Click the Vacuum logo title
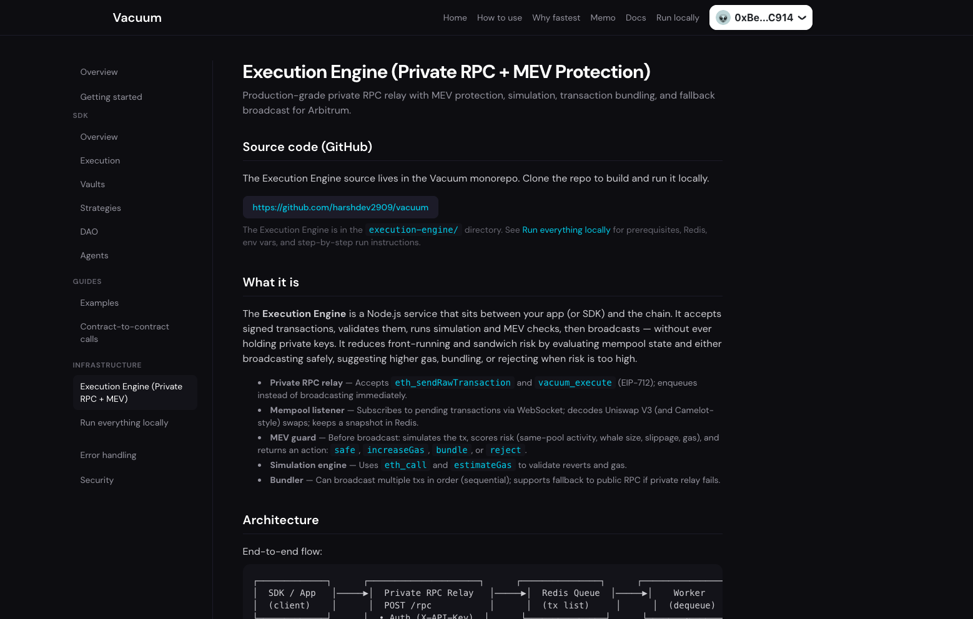Screen dimensions: 973x619 (137, 17)
